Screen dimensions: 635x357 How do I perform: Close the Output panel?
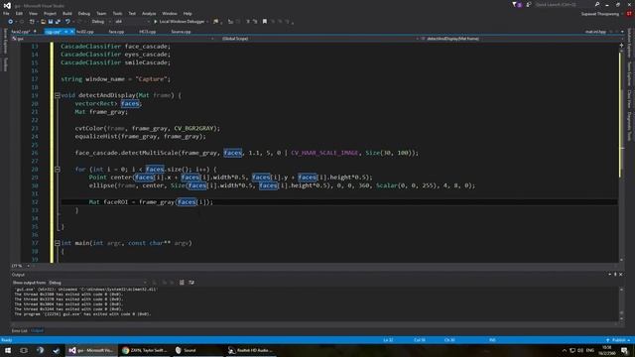(621, 275)
